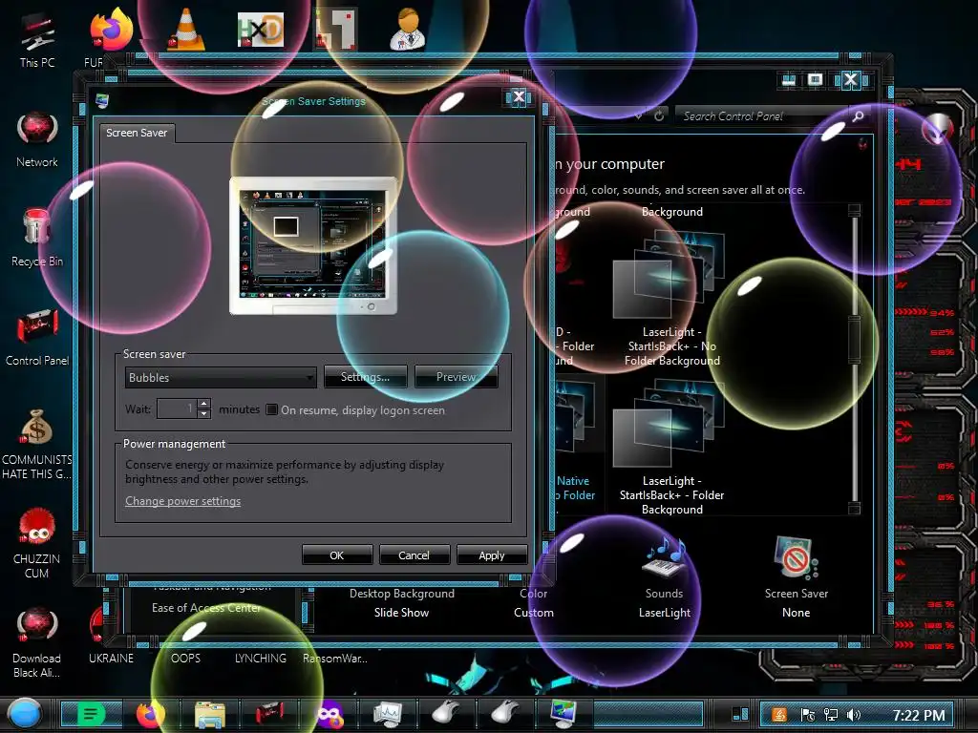Open the purple mask taskbar icon
978x733 pixels.
point(330,714)
